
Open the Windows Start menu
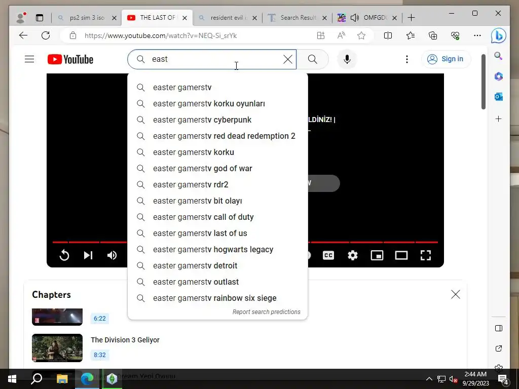click(12, 379)
